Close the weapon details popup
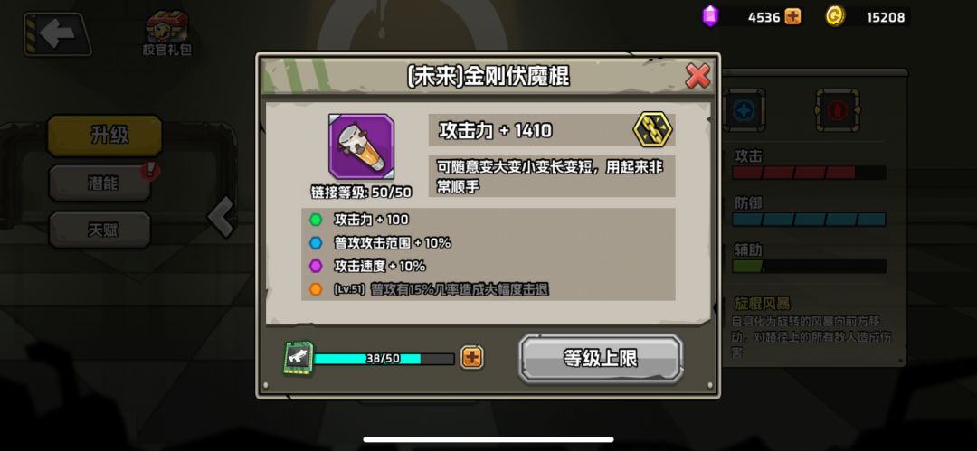 click(697, 77)
